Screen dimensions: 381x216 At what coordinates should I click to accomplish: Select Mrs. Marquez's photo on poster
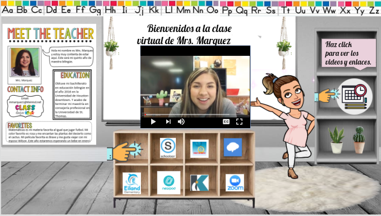click(24, 62)
